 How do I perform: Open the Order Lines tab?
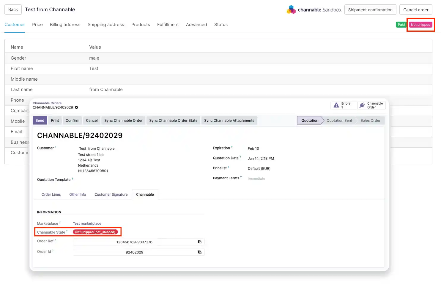pyautogui.click(x=51, y=194)
